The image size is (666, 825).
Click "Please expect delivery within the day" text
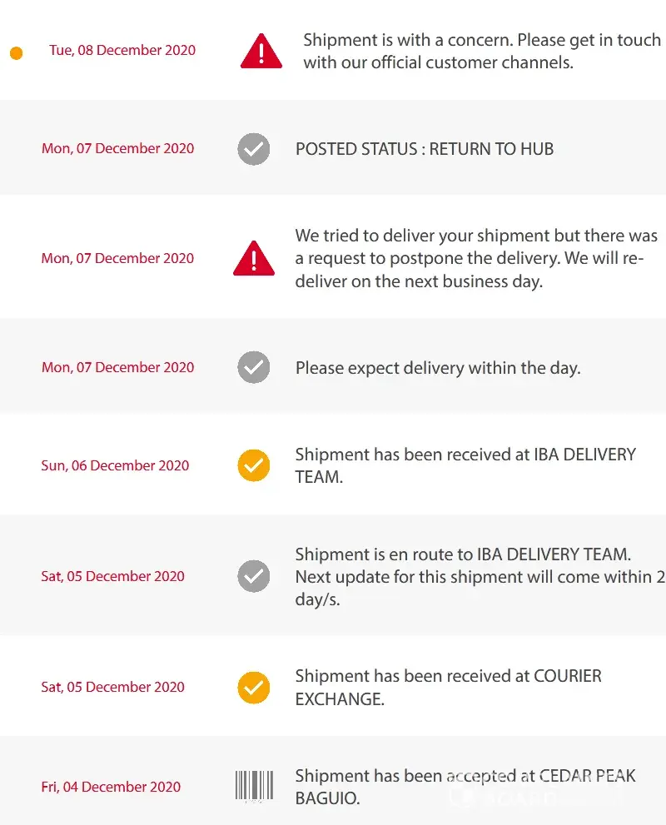tap(438, 368)
